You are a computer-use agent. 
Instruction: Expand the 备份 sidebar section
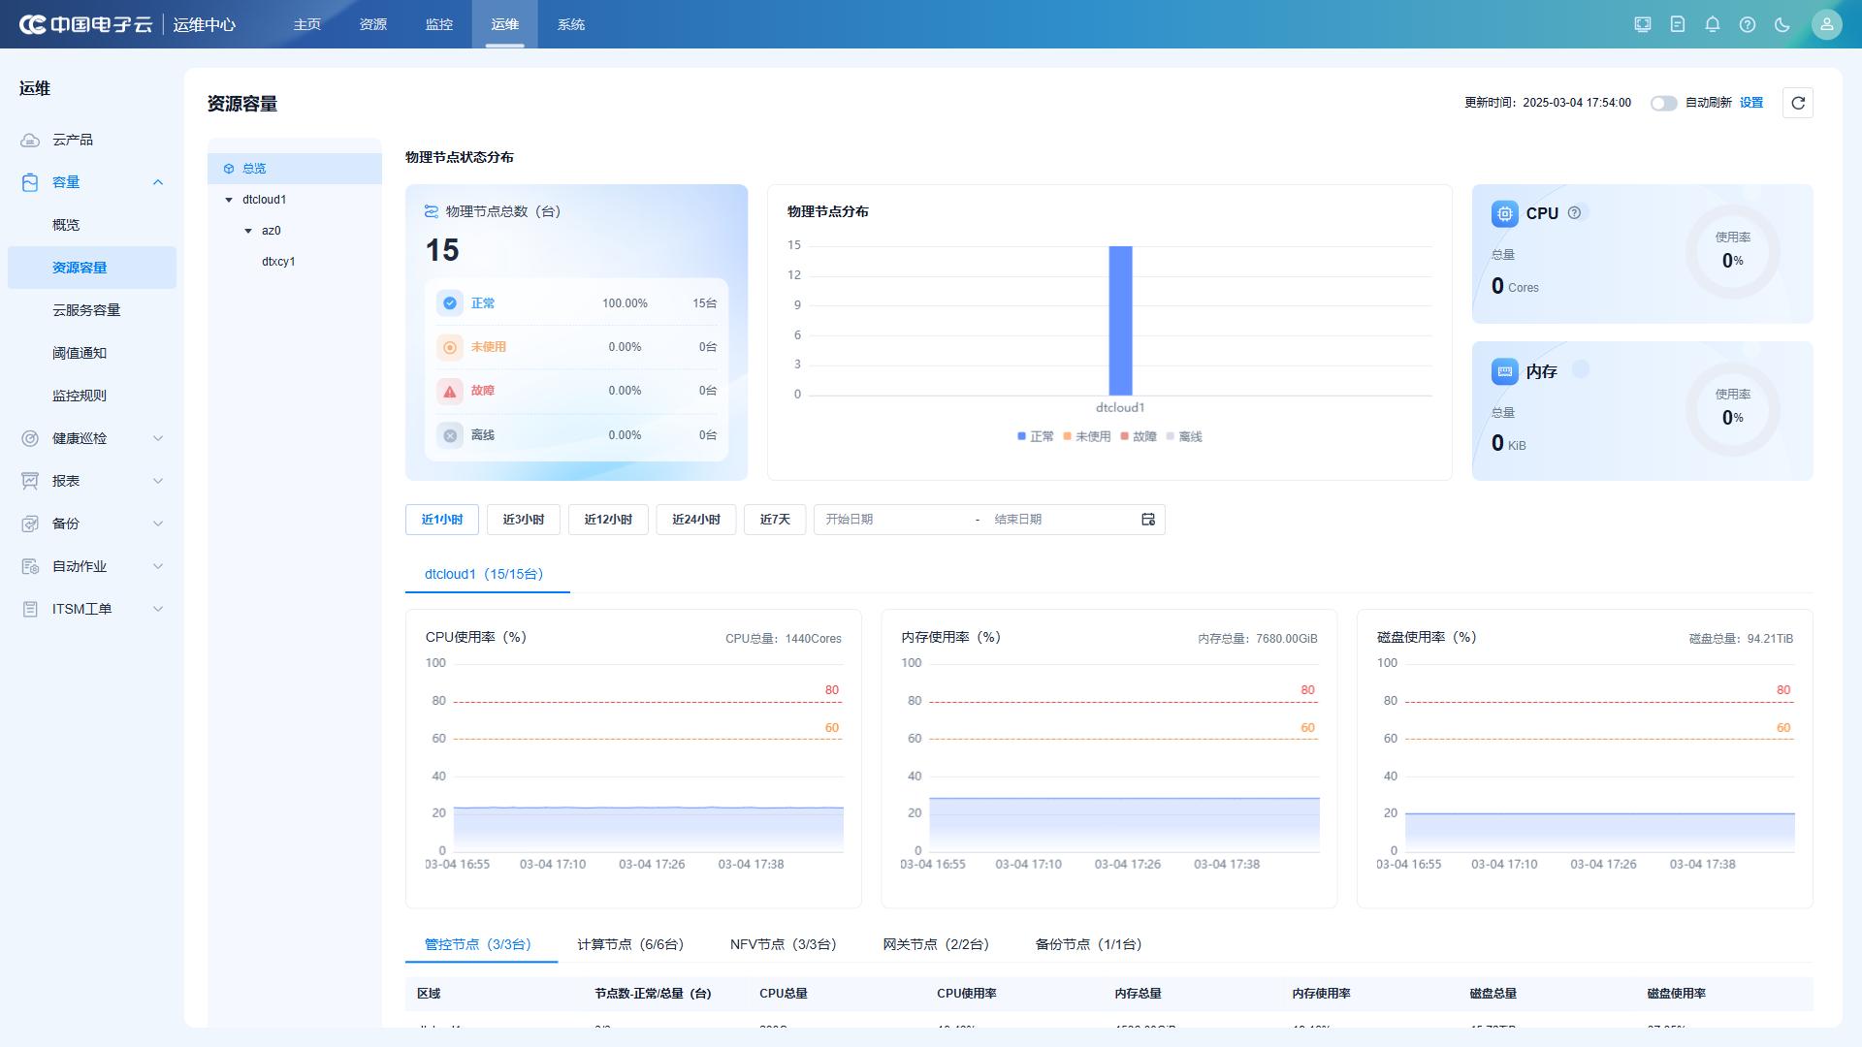pos(158,523)
